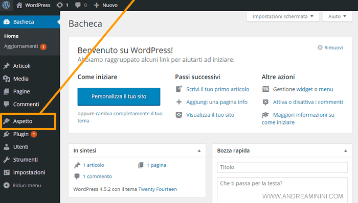This screenshot has width=358, height=203.
Task: Click the plus icon next to Nuovo
Action: point(97,5)
